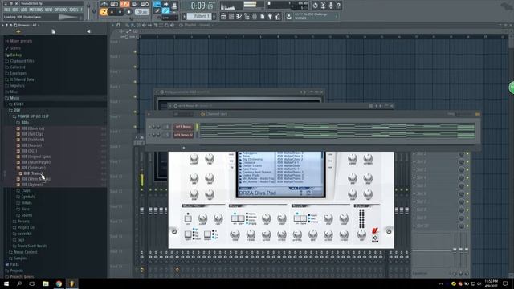This screenshot has width=514, height=289.
Task: Click the microphone one-click recording icon
Action: click(x=331, y=6)
